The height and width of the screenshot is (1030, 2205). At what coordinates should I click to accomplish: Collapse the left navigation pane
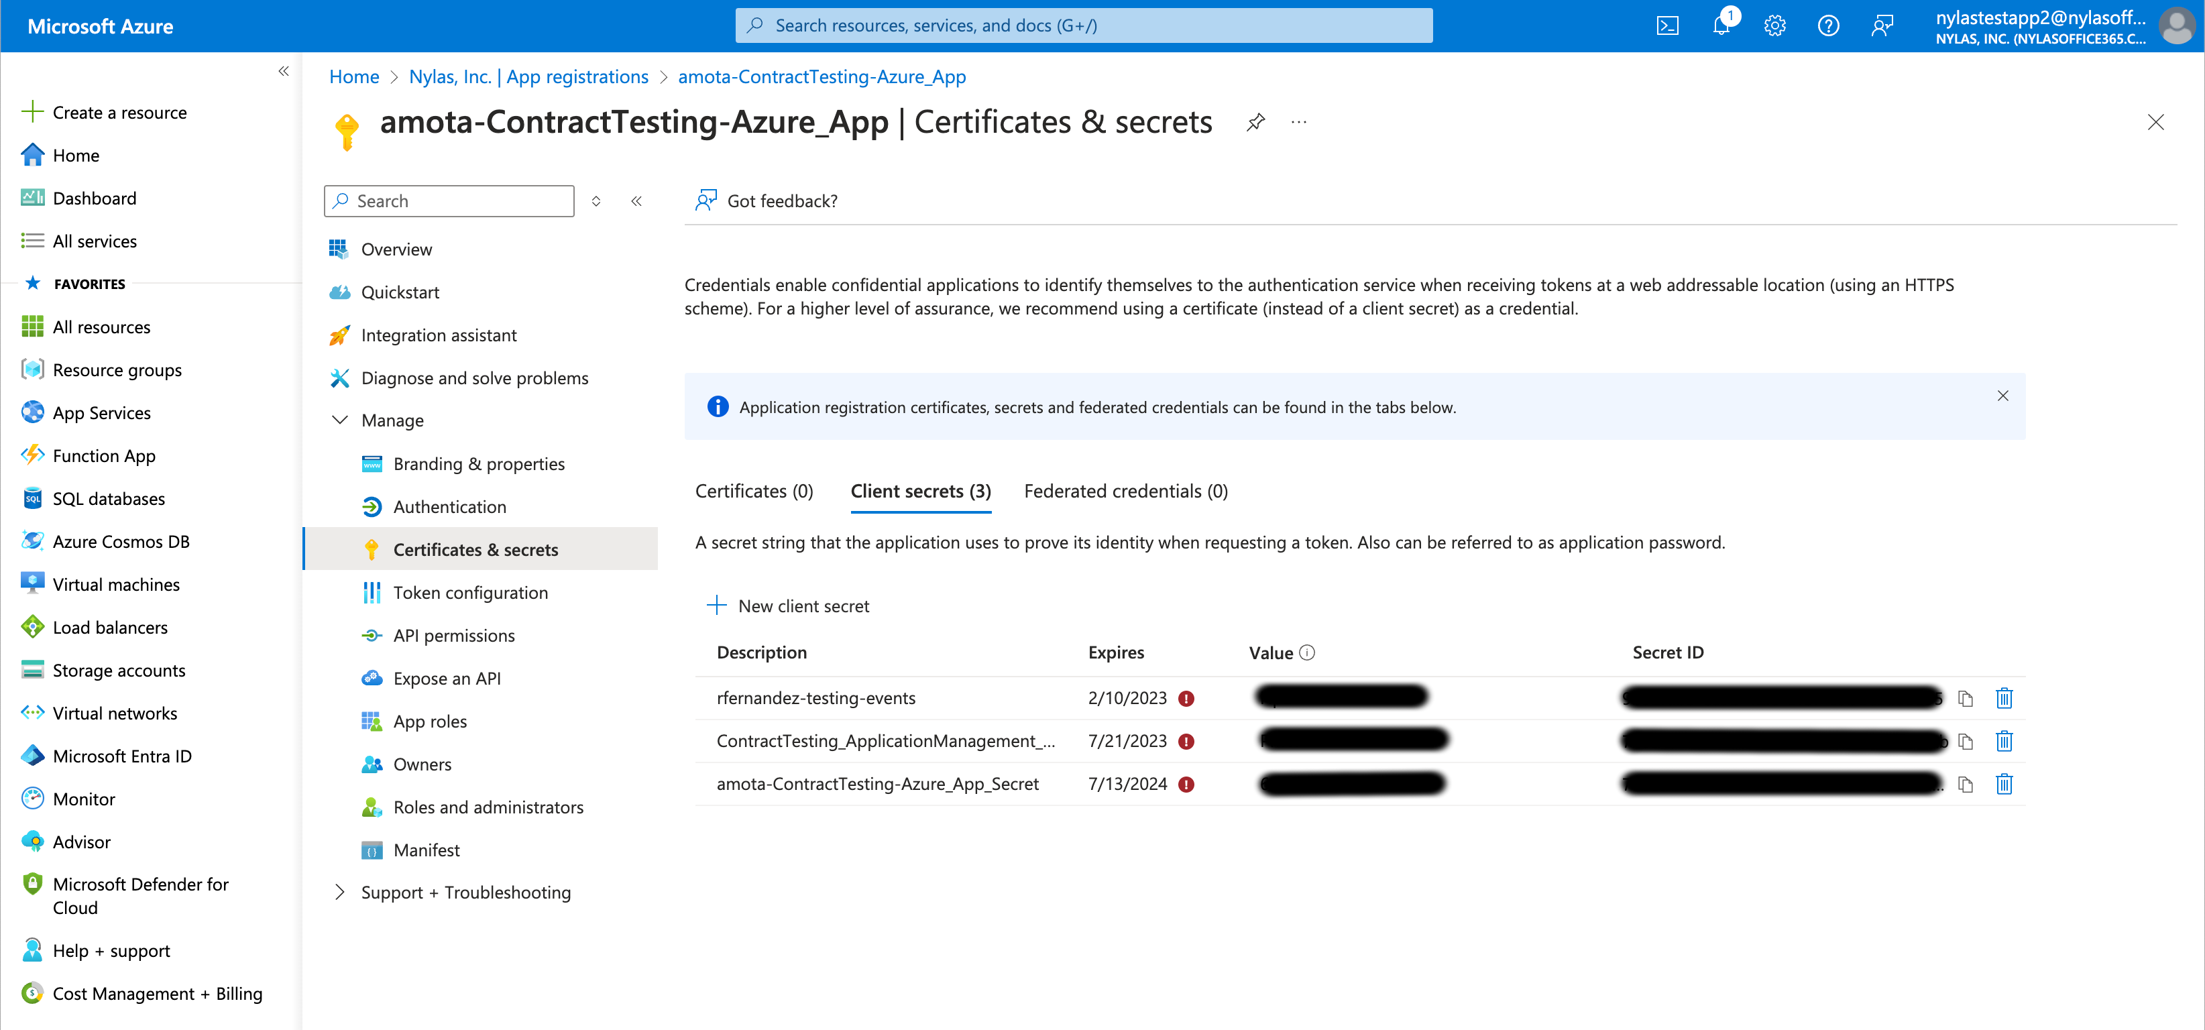283,71
